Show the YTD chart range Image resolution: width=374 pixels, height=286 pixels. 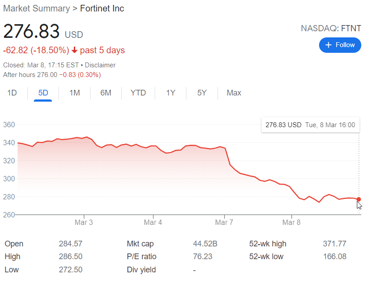coord(138,93)
